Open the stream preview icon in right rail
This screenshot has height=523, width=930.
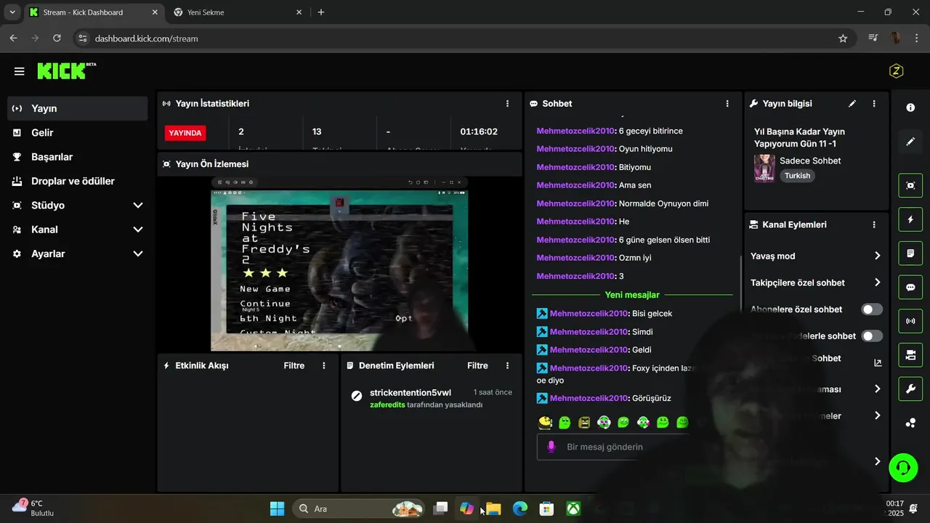coord(910,185)
